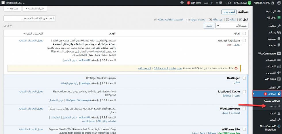Click the التحديثات التلقائية column header

(x=33, y=34)
